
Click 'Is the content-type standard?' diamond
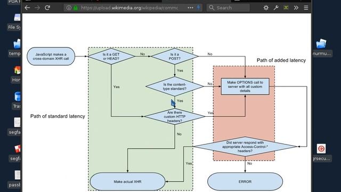coord(175,86)
